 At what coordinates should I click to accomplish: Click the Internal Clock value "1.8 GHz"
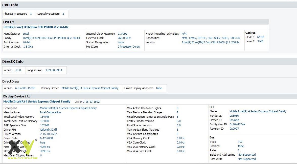(28, 47)
